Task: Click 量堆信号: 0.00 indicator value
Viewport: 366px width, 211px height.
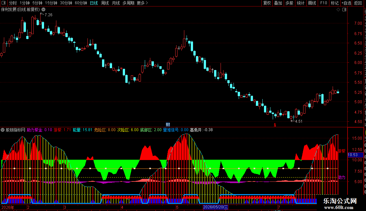Action: 176,130
